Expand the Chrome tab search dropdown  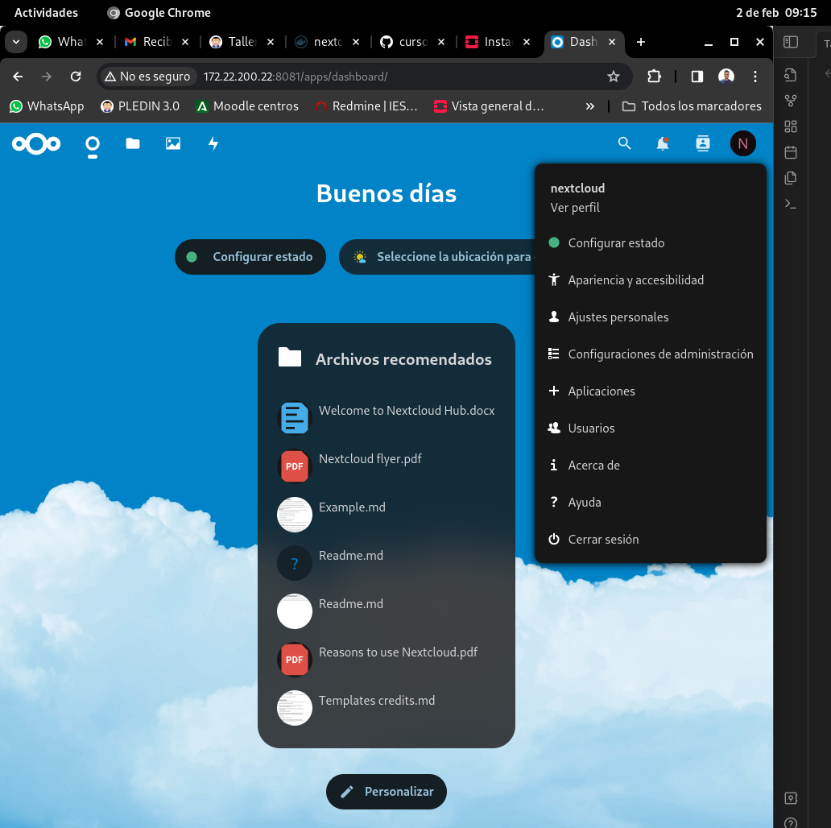click(16, 42)
